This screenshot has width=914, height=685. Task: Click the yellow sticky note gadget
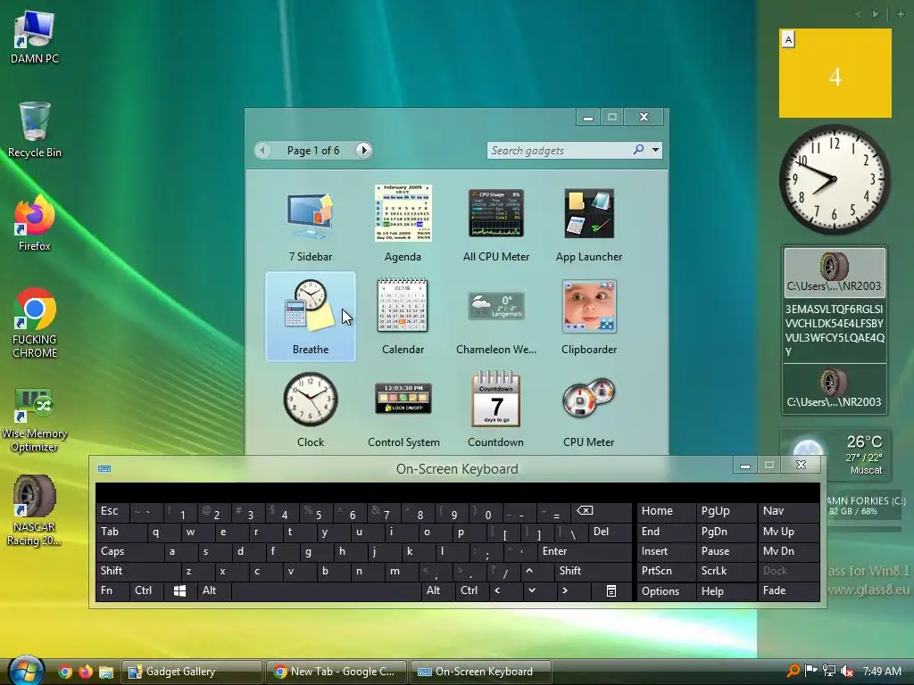tap(835, 73)
